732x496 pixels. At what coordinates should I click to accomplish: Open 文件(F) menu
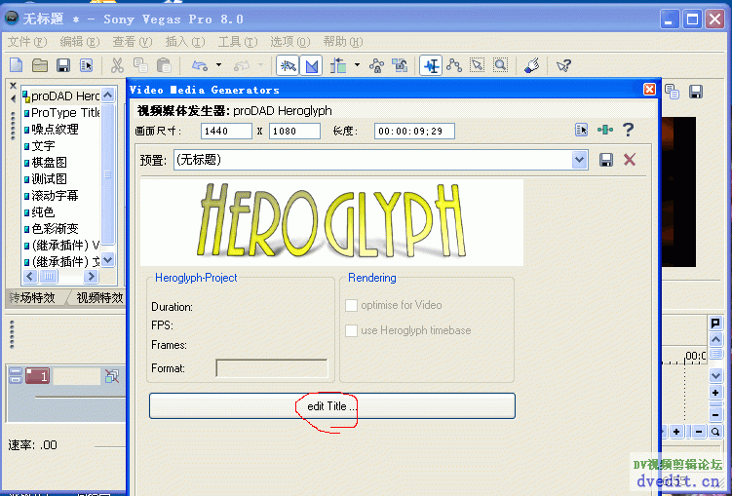coord(27,42)
